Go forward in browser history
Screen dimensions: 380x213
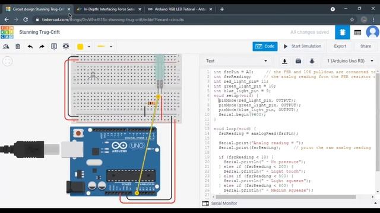(16, 20)
